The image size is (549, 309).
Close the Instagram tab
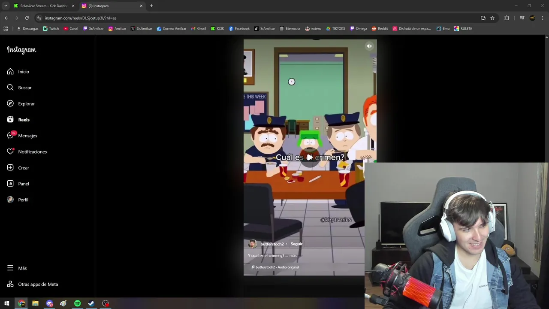point(141,6)
